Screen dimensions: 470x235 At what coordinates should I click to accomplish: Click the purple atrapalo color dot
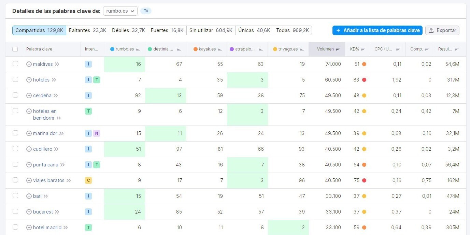tap(232, 49)
